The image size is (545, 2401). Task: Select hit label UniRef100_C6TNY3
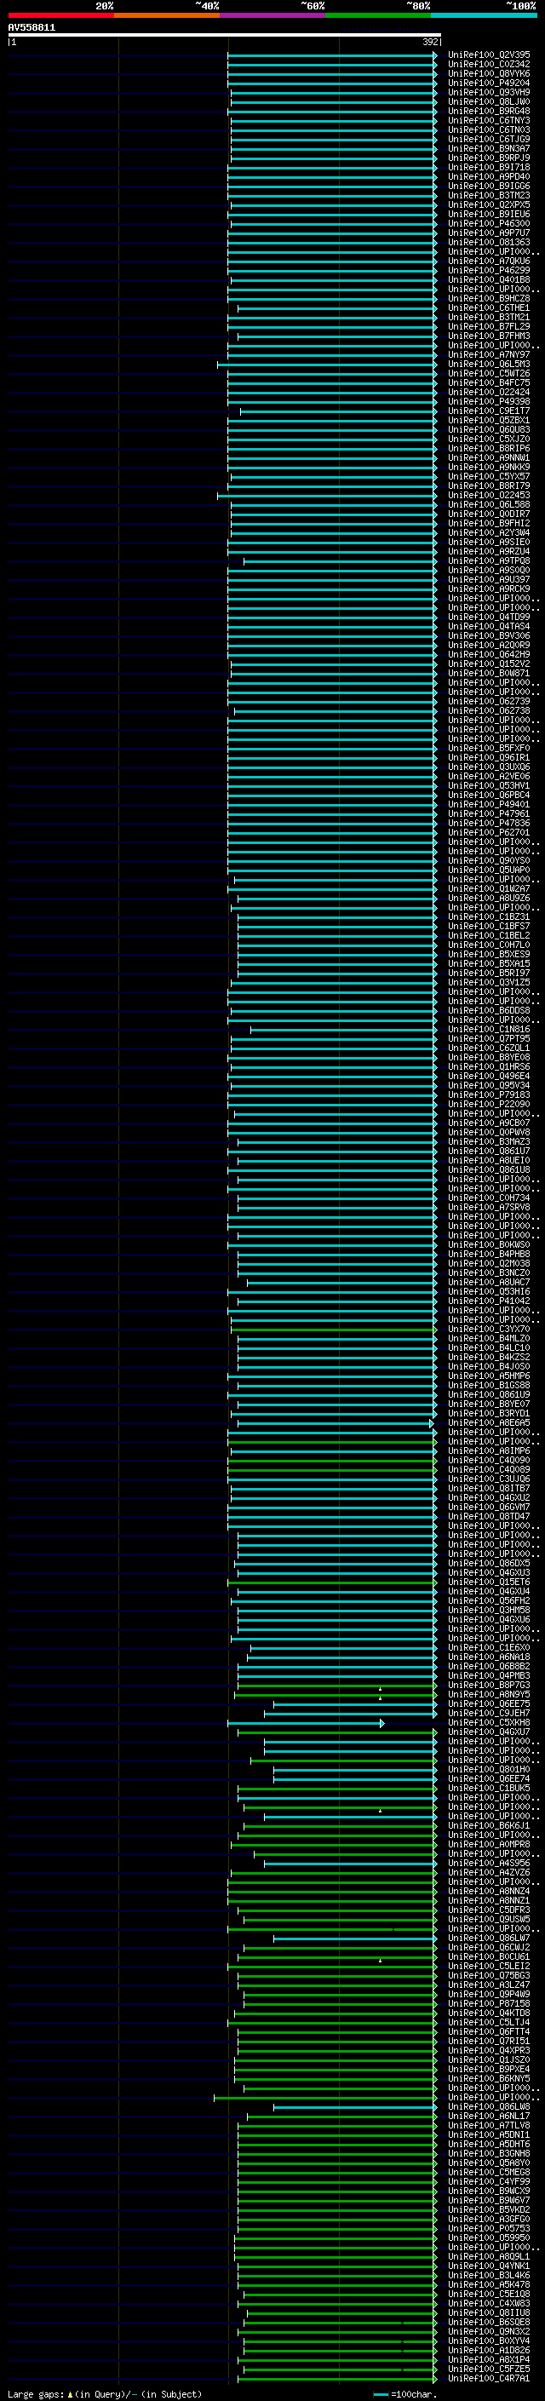488,120
